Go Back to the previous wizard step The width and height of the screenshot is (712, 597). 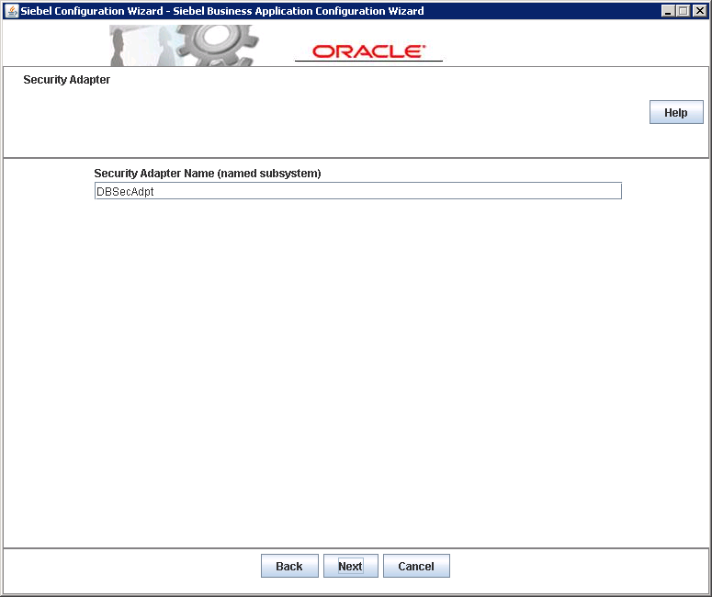coord(289,566)
